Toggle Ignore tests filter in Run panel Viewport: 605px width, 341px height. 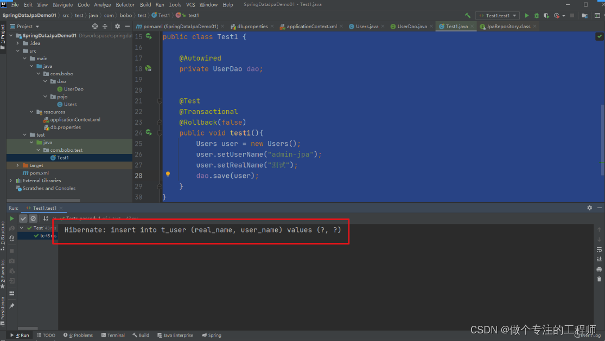click(x=33, y=218)
